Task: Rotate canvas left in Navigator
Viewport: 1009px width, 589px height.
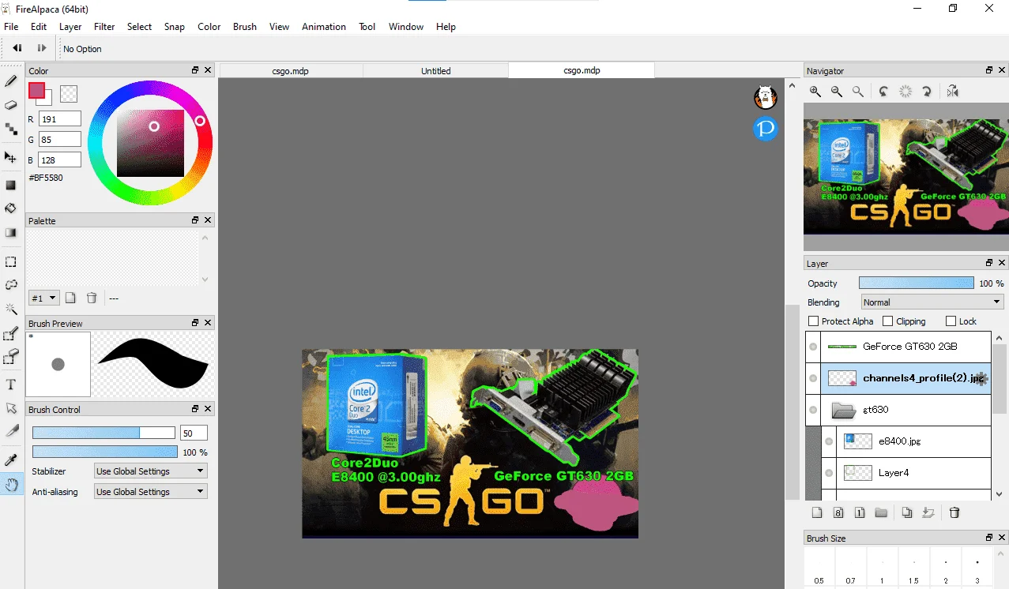Action: tap(884, 92)
